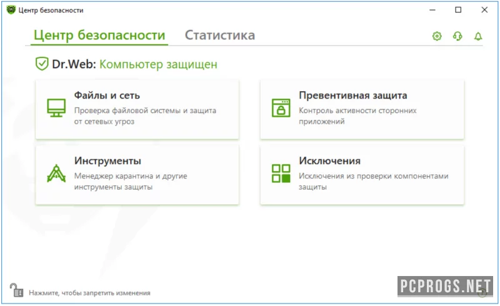
Task: Select the Центр безопасности tab
Action: 99,35
